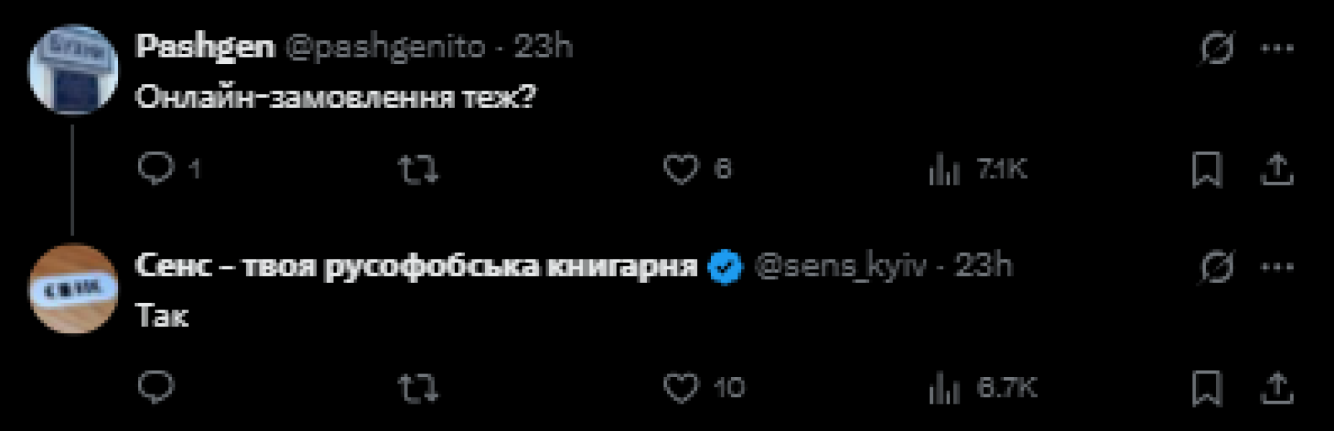This screenshot has width=1334, height=431.
Task: Click the Сенс bookstore avatar
Action: (73, 288)
